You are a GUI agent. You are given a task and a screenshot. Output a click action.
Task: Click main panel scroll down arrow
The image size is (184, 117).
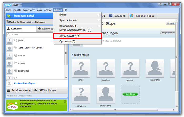pos(177,107)
